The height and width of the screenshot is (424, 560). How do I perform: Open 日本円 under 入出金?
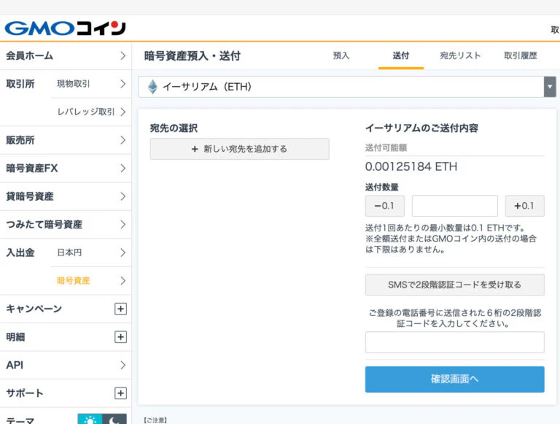[x=70, y=253]
